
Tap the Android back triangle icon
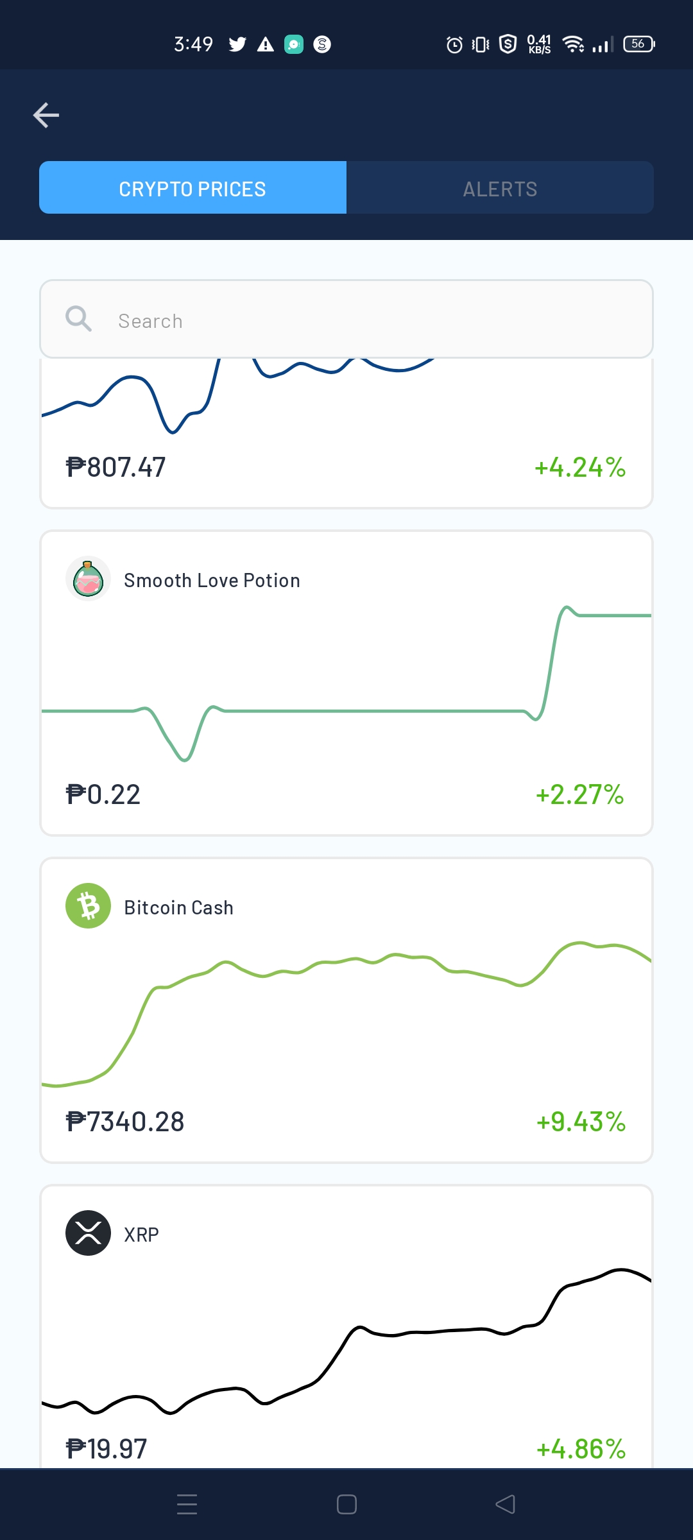pyautogui.click(x=506, y=1504)
